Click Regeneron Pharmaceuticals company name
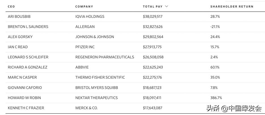The width and height of the screenshot is (265, 115). pyautogui.click(x=105, y=57)
